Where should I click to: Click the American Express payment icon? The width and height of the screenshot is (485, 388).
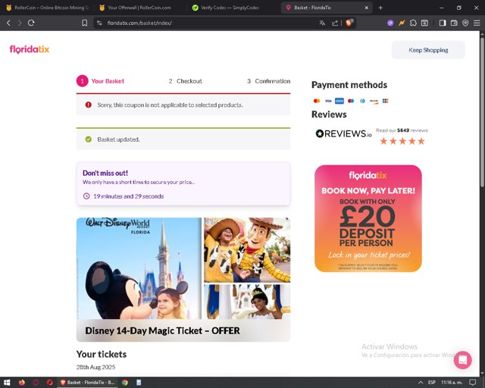pyautogui.click(x=339, y=101)
